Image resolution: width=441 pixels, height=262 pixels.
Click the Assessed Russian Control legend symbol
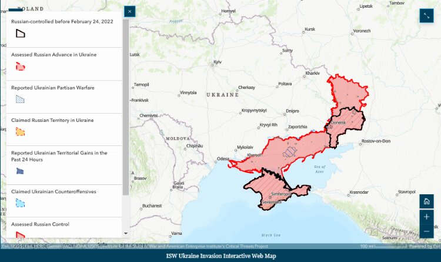pyautogui.click(x=20, y=235)
